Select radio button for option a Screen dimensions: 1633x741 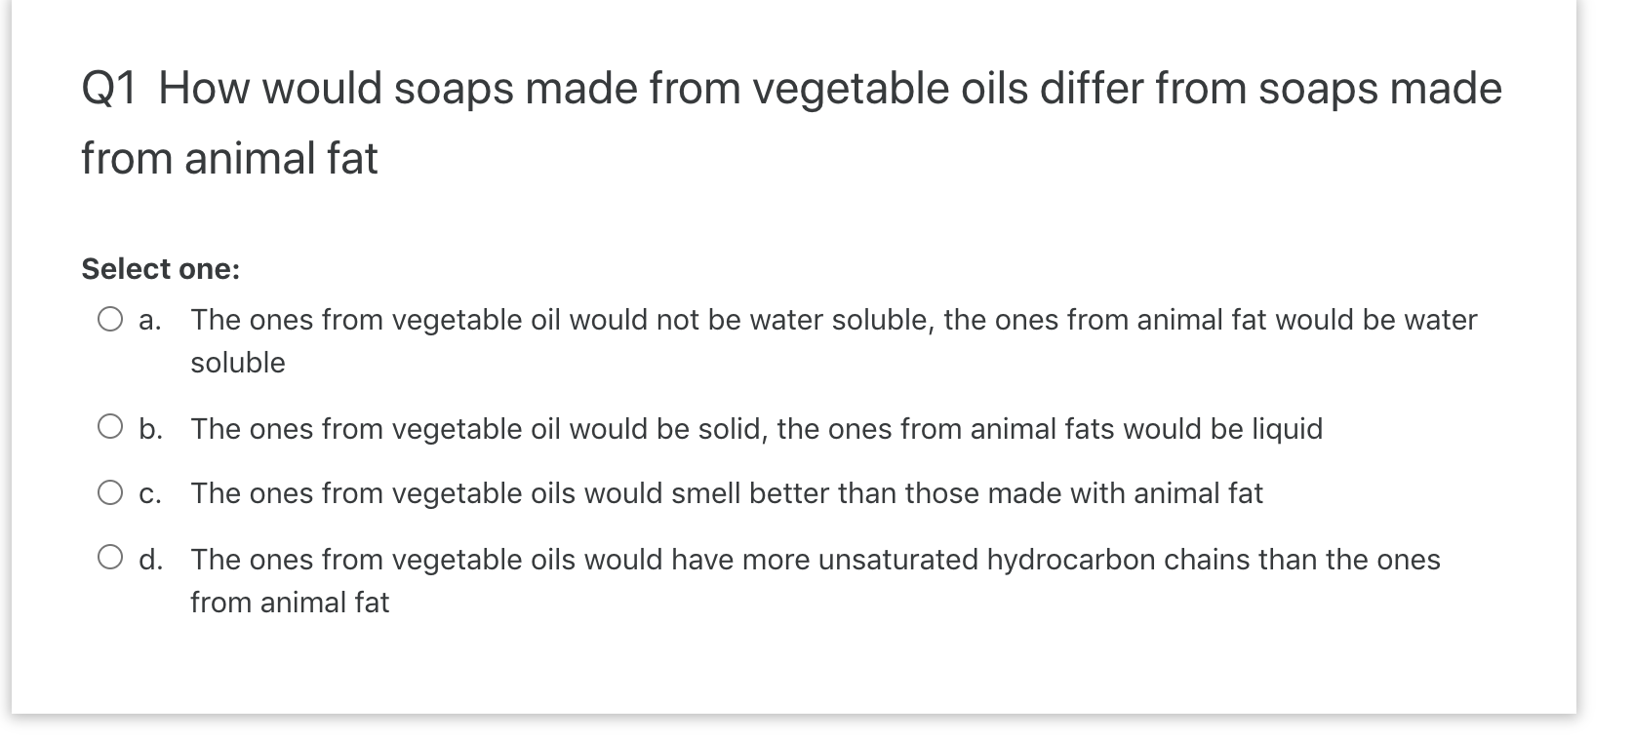pos(111,317)
